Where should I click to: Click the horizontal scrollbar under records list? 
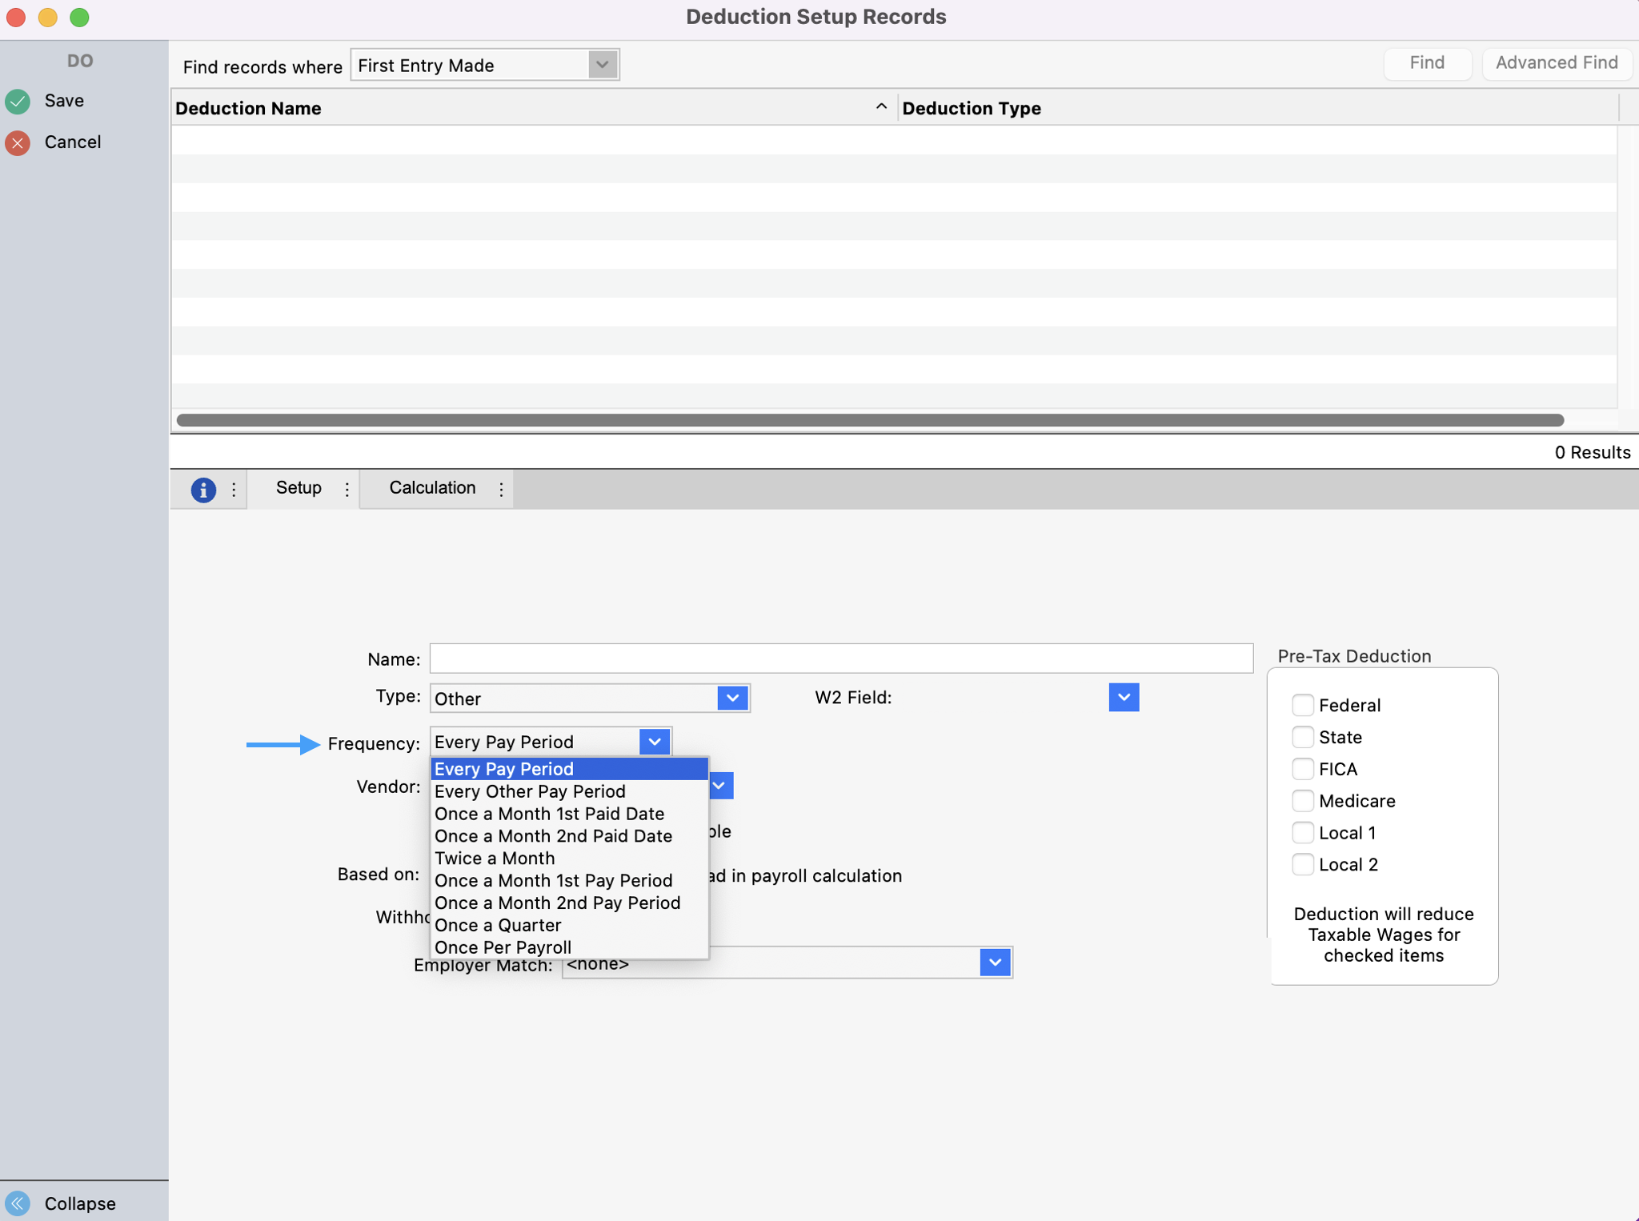[x=869, y=420]
